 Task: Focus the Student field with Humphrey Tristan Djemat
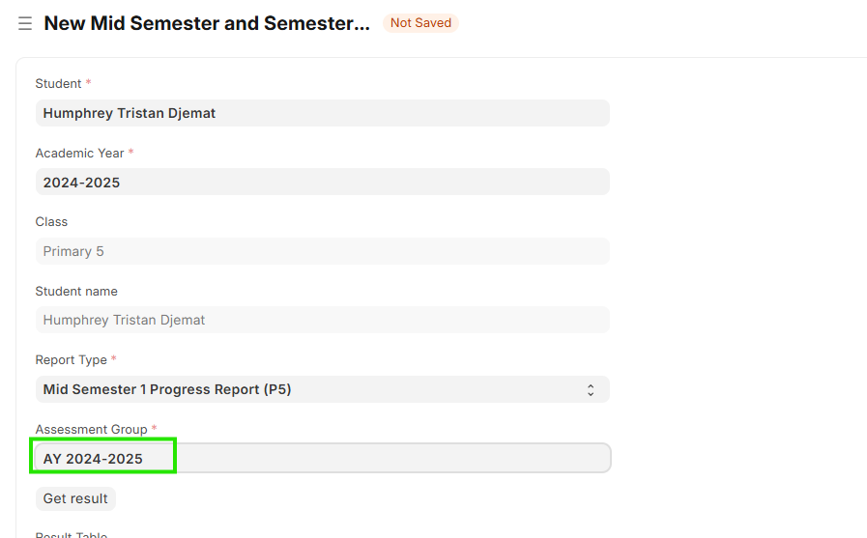pos(322,113)
